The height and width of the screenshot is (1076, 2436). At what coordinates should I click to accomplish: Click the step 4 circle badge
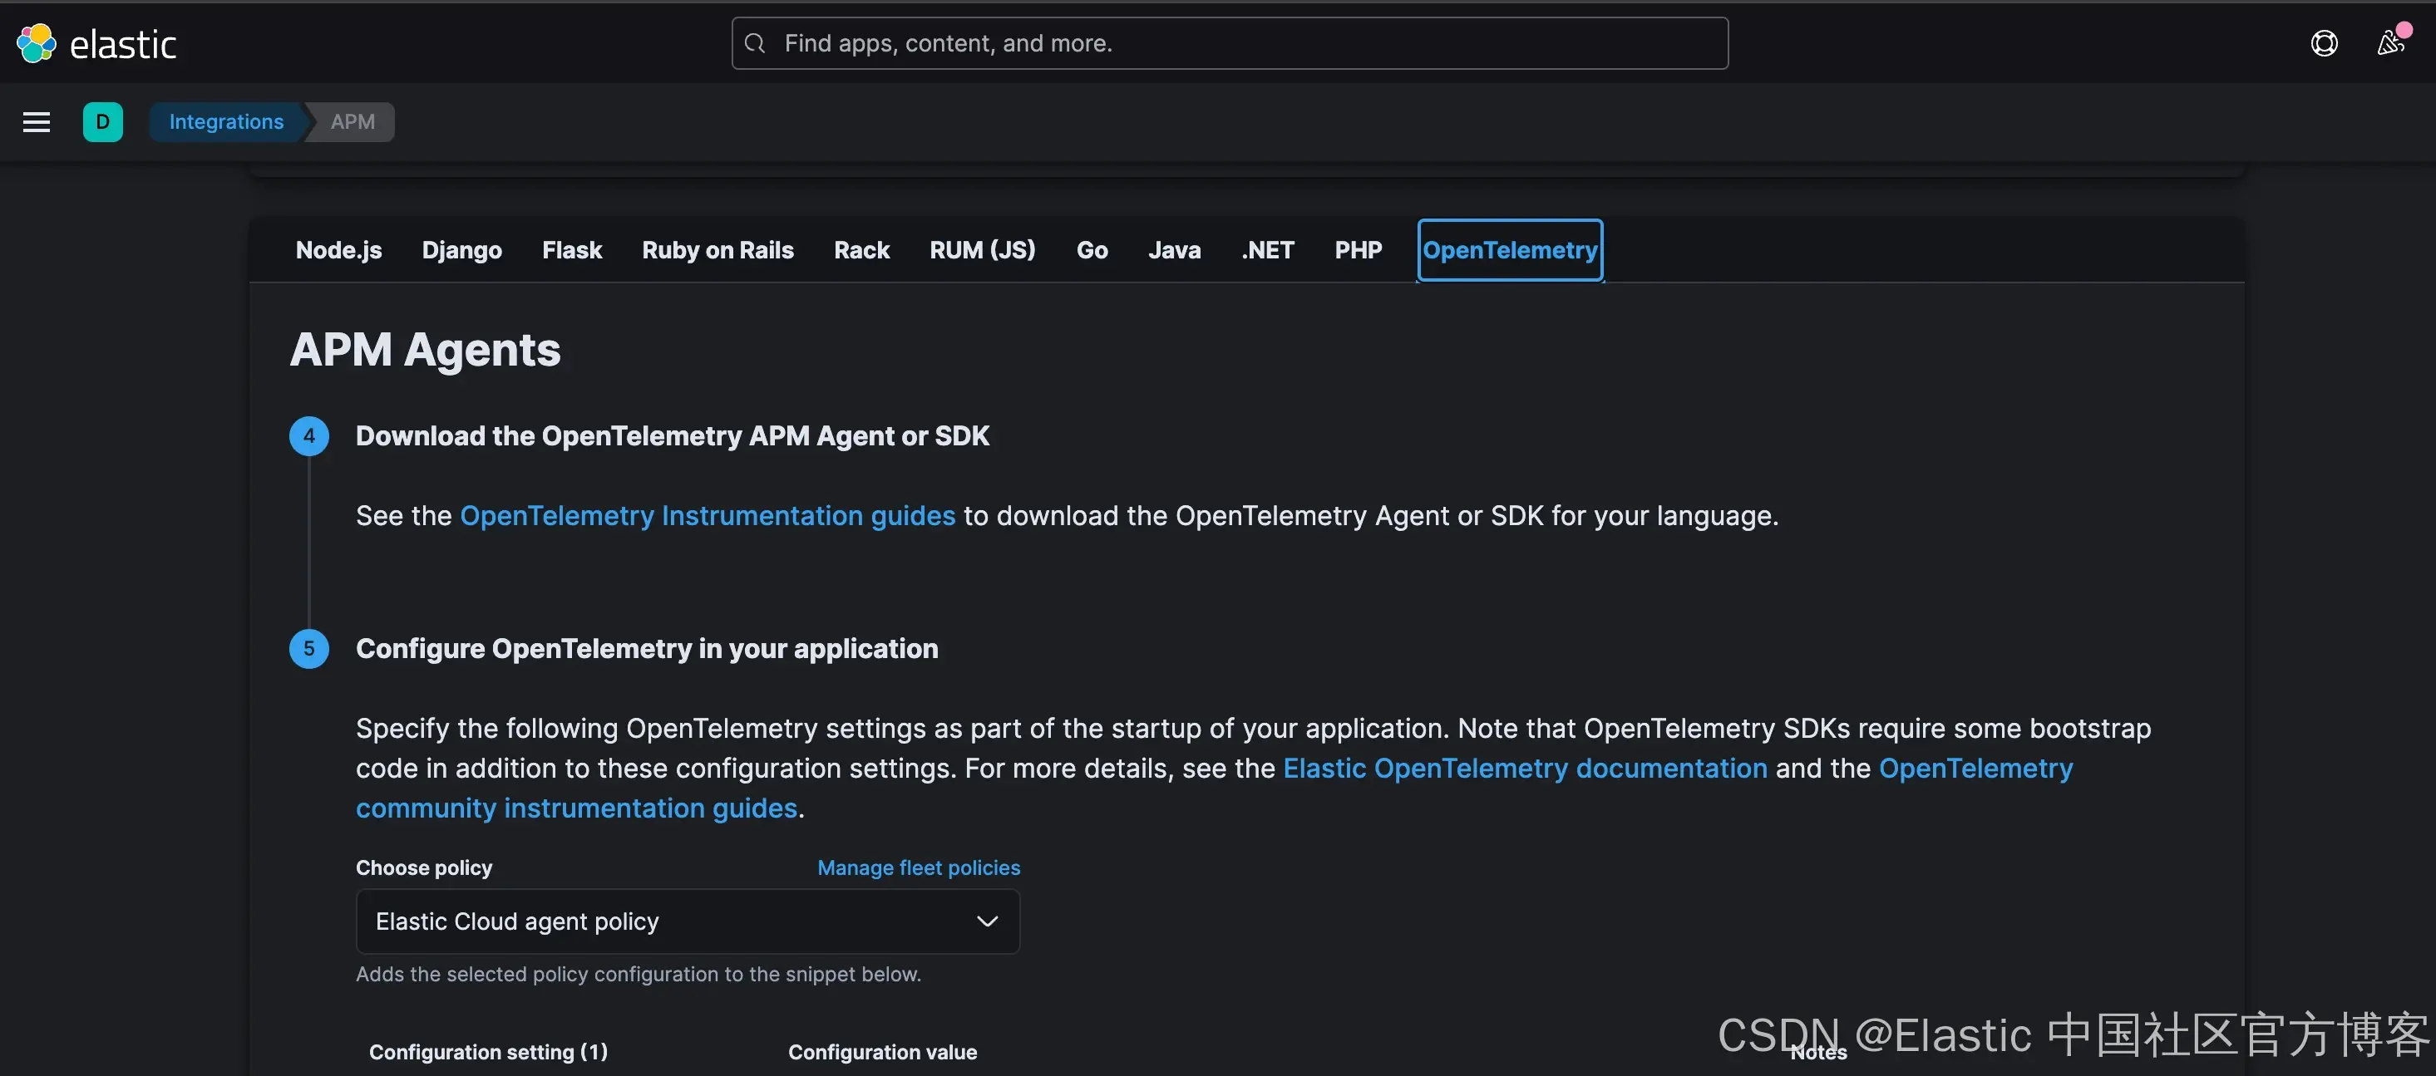[309, 436]
